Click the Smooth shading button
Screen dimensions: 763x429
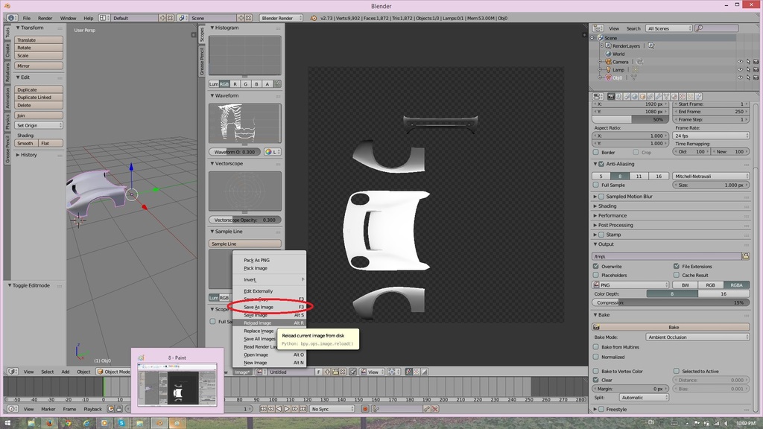point(25,144)
